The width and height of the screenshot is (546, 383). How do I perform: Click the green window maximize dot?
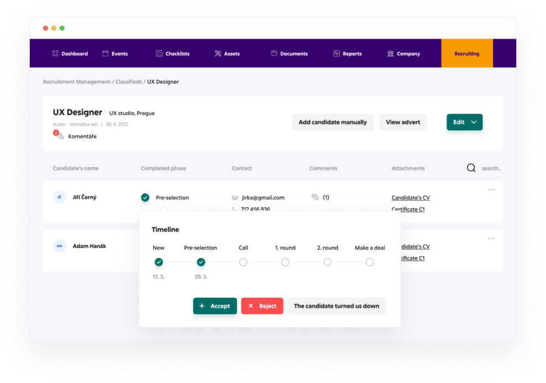(62, 28)
